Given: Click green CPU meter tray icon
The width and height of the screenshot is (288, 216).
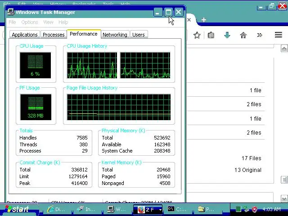Looking at the screenshot, I should tap(238, 209).
